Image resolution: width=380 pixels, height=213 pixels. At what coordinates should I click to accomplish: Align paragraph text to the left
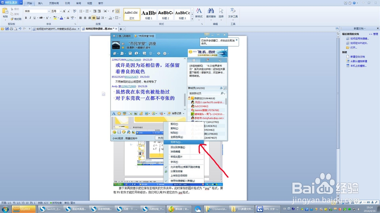click(81, 18)
